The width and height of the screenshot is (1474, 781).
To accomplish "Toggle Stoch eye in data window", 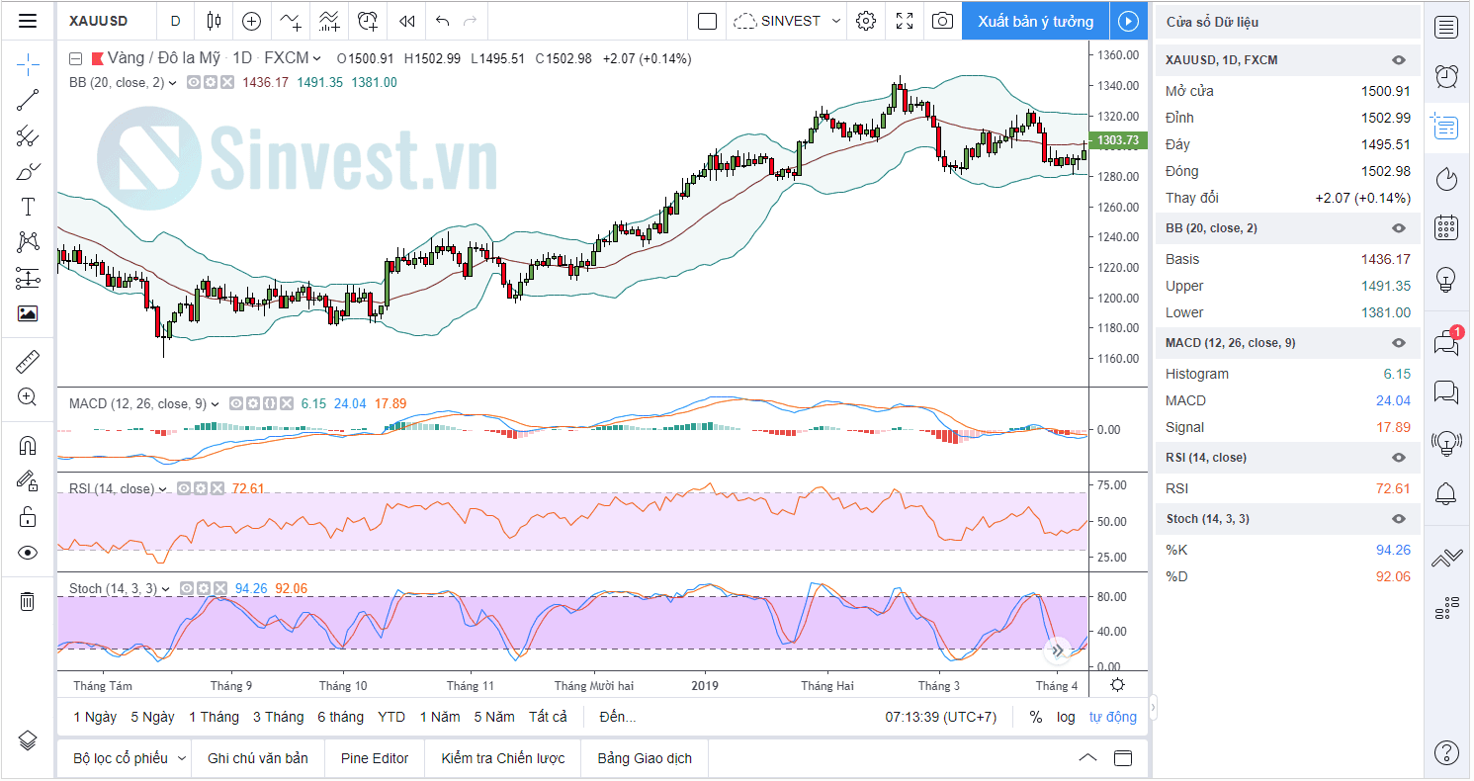I will tap(1399, 519).
